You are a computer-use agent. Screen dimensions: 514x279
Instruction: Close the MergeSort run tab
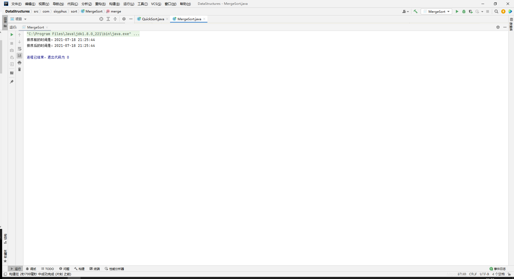47,27
